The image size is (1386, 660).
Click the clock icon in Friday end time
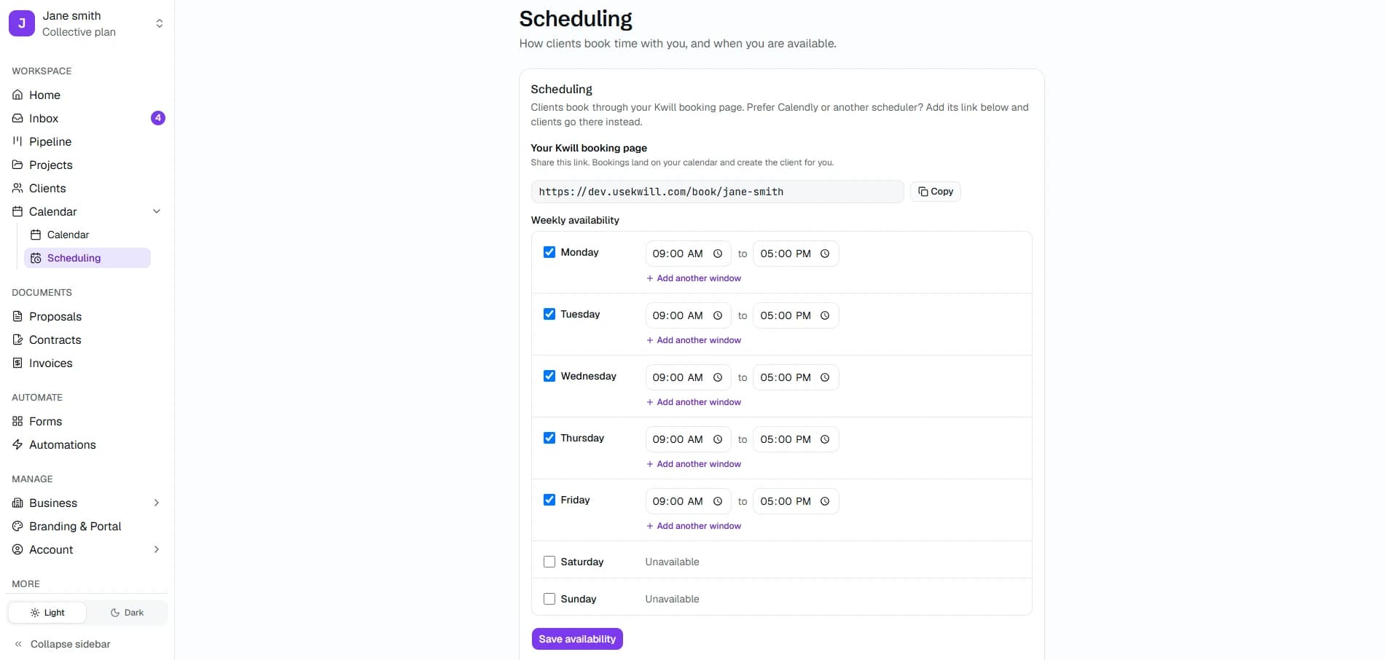click(x=825, y=501)
